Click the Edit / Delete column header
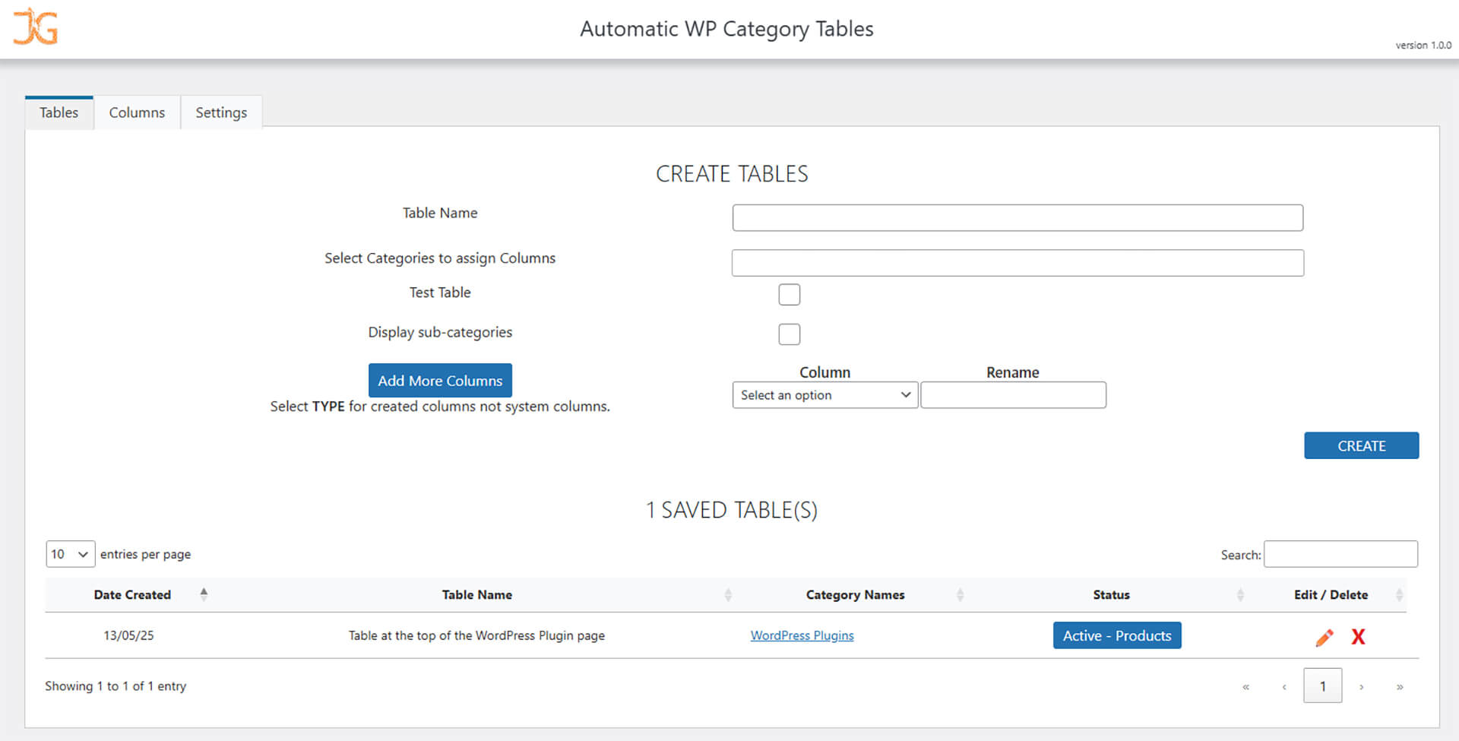Image resolution: width=1459 pixels, height=741 pixels. point(1331,595)
